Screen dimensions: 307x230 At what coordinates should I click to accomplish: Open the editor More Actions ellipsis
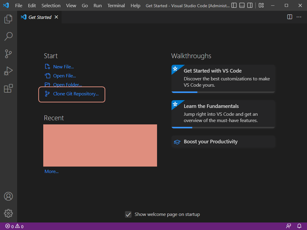[299, 17]
